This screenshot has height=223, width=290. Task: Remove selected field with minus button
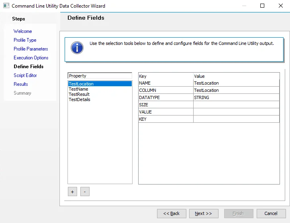pos(85,192)
